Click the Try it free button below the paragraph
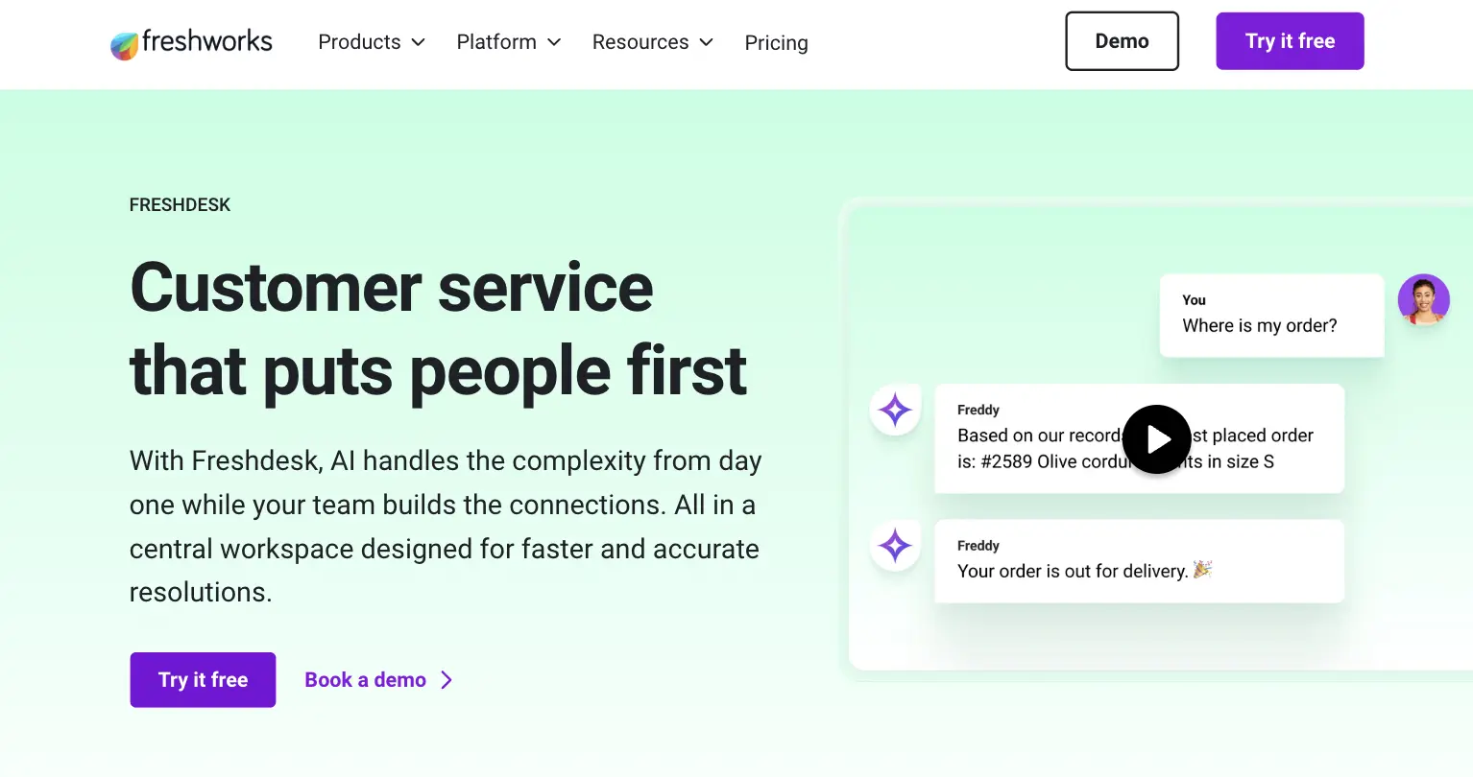Viewport: 1473px width, 777px height. click(203, 679)
